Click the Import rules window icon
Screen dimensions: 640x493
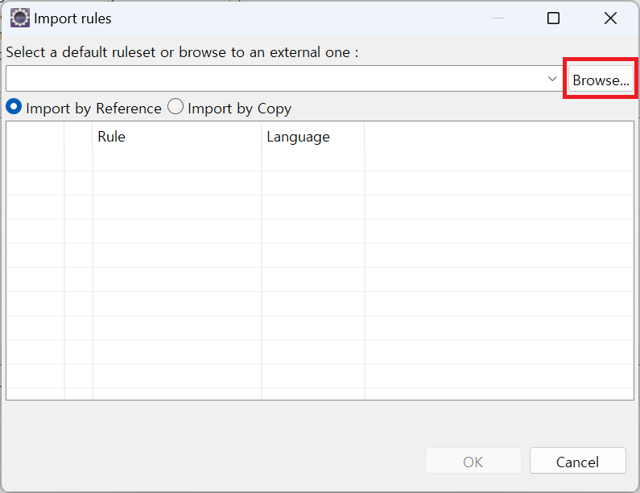(x=20, y=18)
